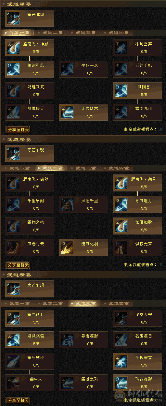Select the topmost 寒芒乍现 essence slot
The height and width of the screenshot is (406, 166).
(x=30, y=18)
